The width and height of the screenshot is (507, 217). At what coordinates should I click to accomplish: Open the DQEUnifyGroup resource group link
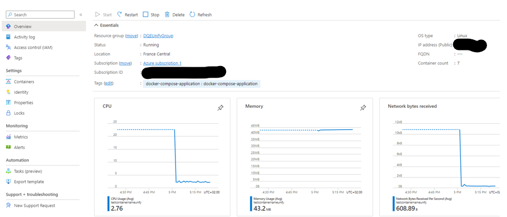(x=158, y=36)
